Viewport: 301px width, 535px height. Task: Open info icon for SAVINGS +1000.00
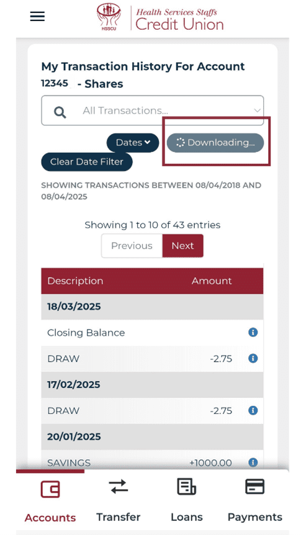pyautogui.click(x=253, y=462)
